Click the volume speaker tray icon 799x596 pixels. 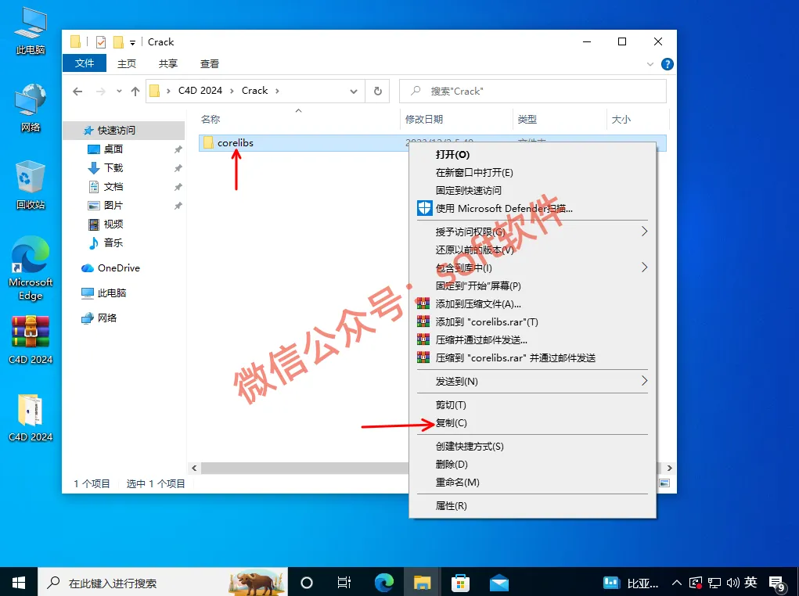coord(732,582)
